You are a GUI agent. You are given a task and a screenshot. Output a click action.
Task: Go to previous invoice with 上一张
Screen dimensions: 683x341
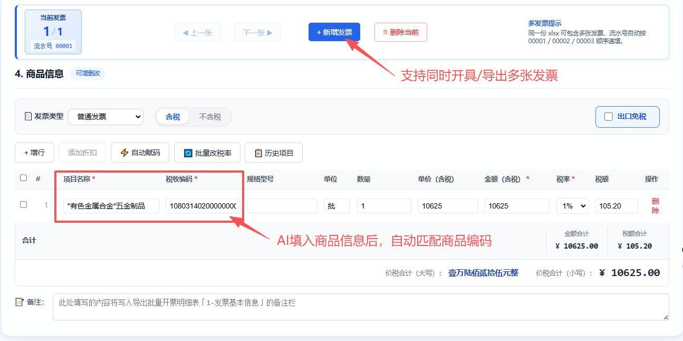pos(197,32)
